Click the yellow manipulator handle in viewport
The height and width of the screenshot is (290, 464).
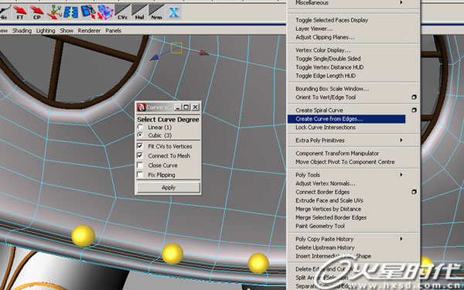(x=176, y=48)
